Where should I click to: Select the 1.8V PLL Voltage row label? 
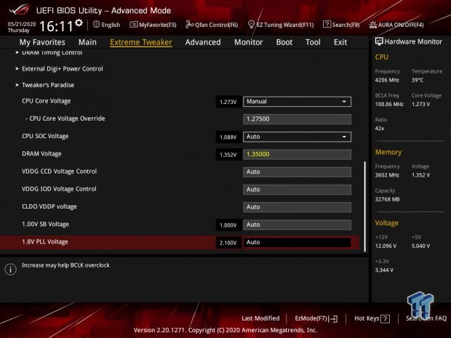[45, 242]
